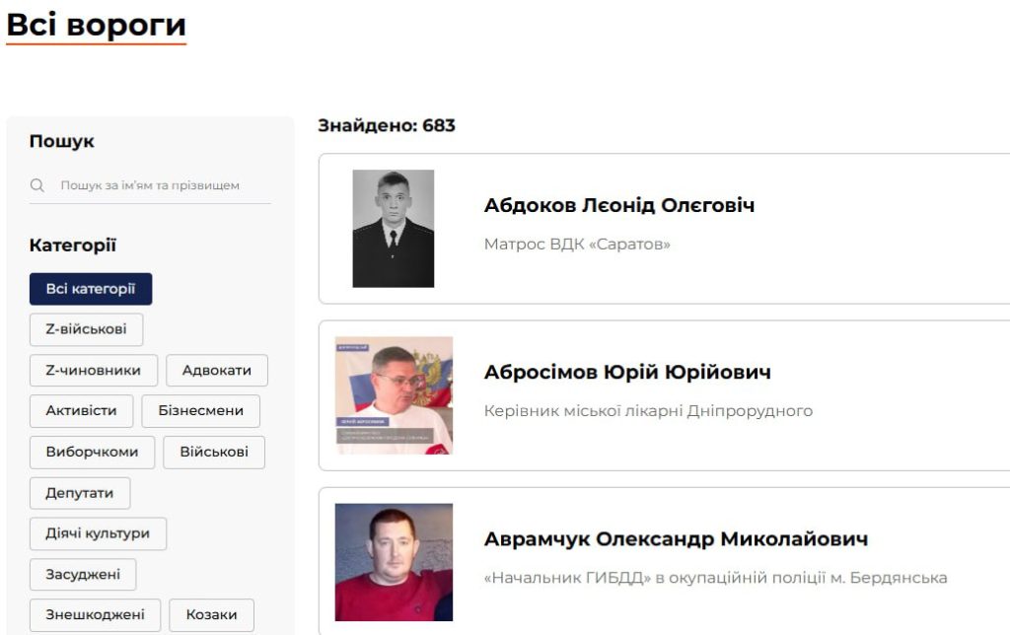Filter by 'Z-чиновники' category
The image size is (1010, 635).
[x=93, y=371]
